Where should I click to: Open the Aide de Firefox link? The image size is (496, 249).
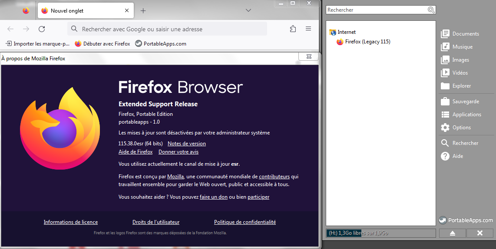[136, 152]
